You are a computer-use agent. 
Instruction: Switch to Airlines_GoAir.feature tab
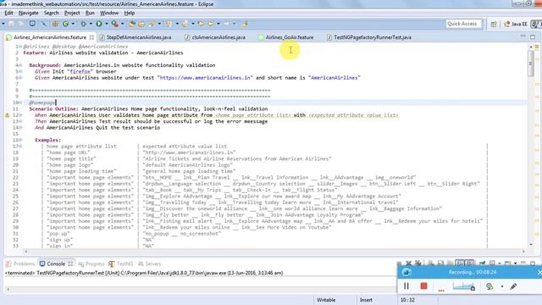(286, 37)
